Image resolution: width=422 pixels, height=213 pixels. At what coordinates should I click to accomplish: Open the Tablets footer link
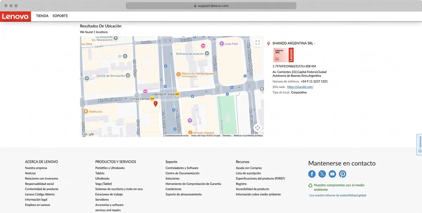pyautogui.click(x=100, y=173)
